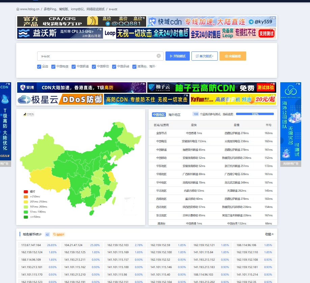Image resolution: width=310 pixels, height=283 pixels.
Task: Select the 华南地区 row label
Action: coord(161,174)
